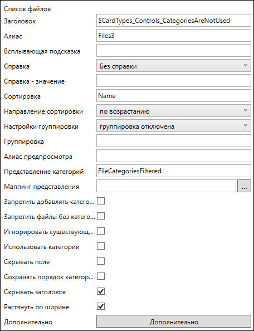Screen dimensions: 254x331
Task: Enable Запретить добавлять категории checkbox
Action: pos(101,201)
